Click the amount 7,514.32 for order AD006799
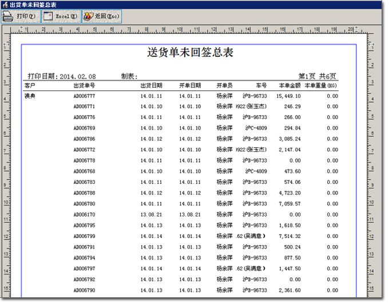 (x=289, y=236)
